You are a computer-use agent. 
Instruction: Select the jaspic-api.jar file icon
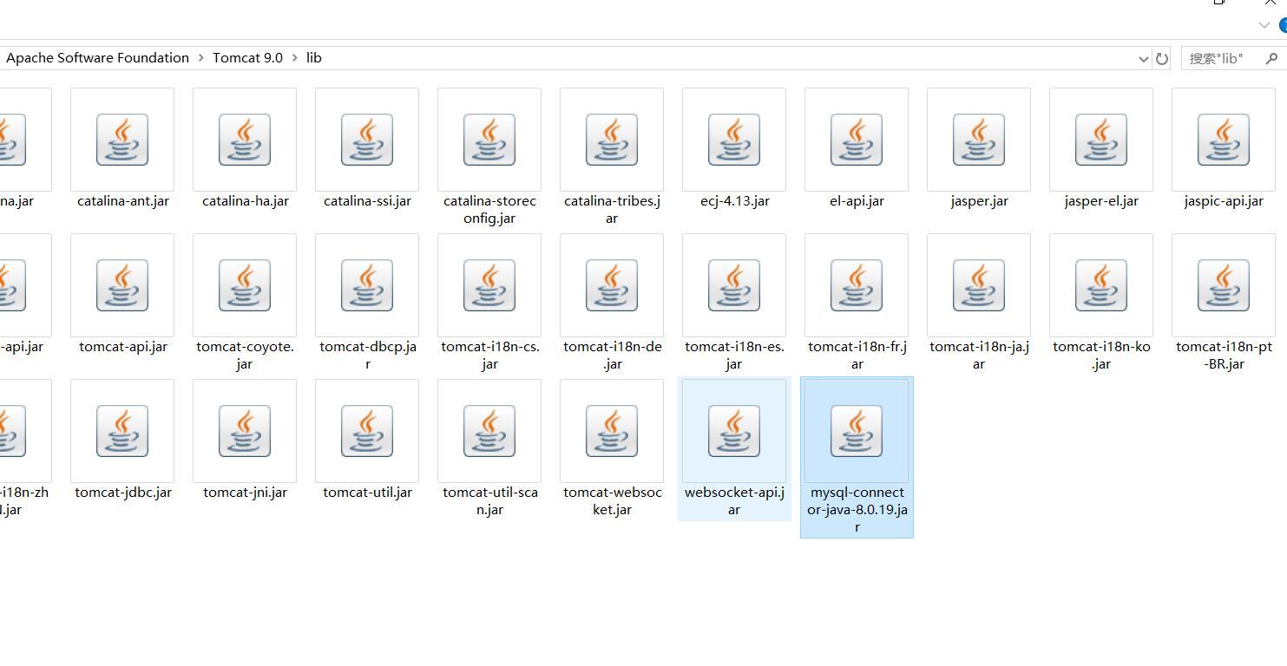(1224, 139)
